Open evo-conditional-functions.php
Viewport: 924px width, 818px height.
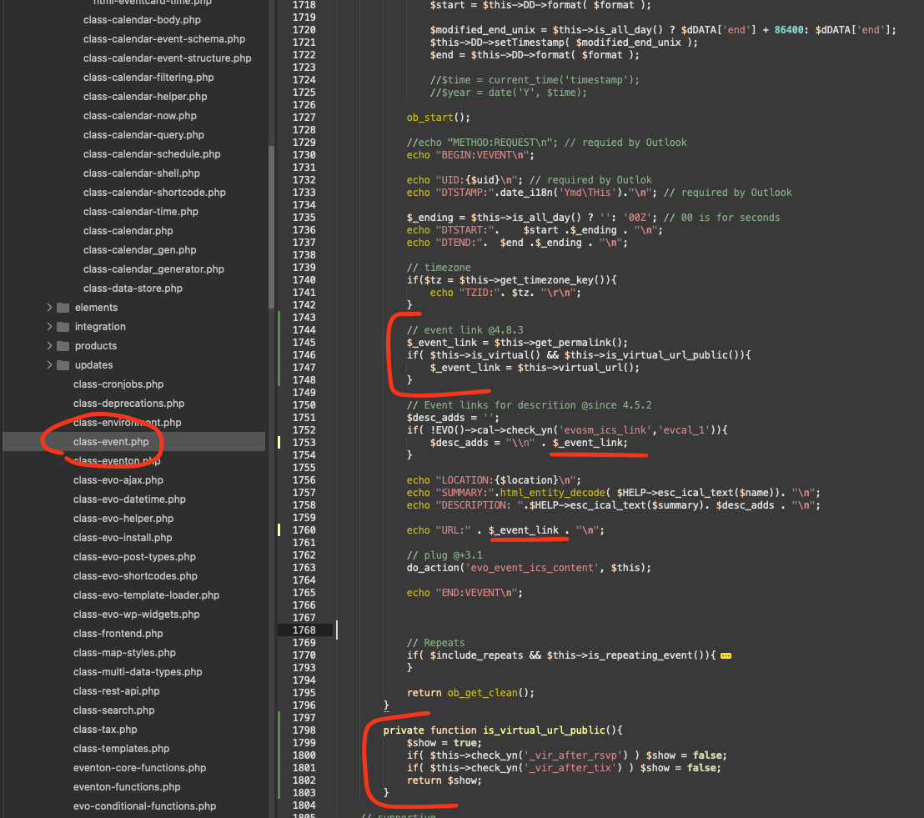point(144,806)
